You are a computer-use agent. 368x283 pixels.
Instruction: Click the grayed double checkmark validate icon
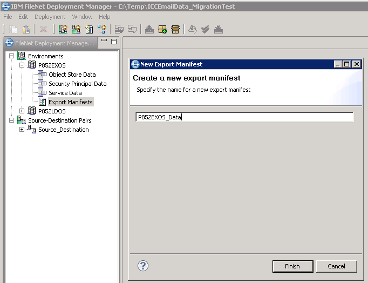tap(206, 29)
